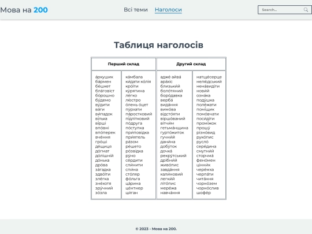Select the word се́рдити

pyautogui.click(x=134, y=161)
